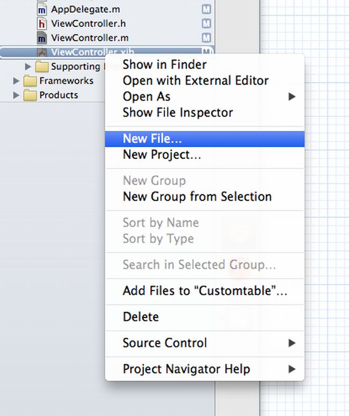Open the Source Control submenu
349x416 pixels.
(165, 343)
